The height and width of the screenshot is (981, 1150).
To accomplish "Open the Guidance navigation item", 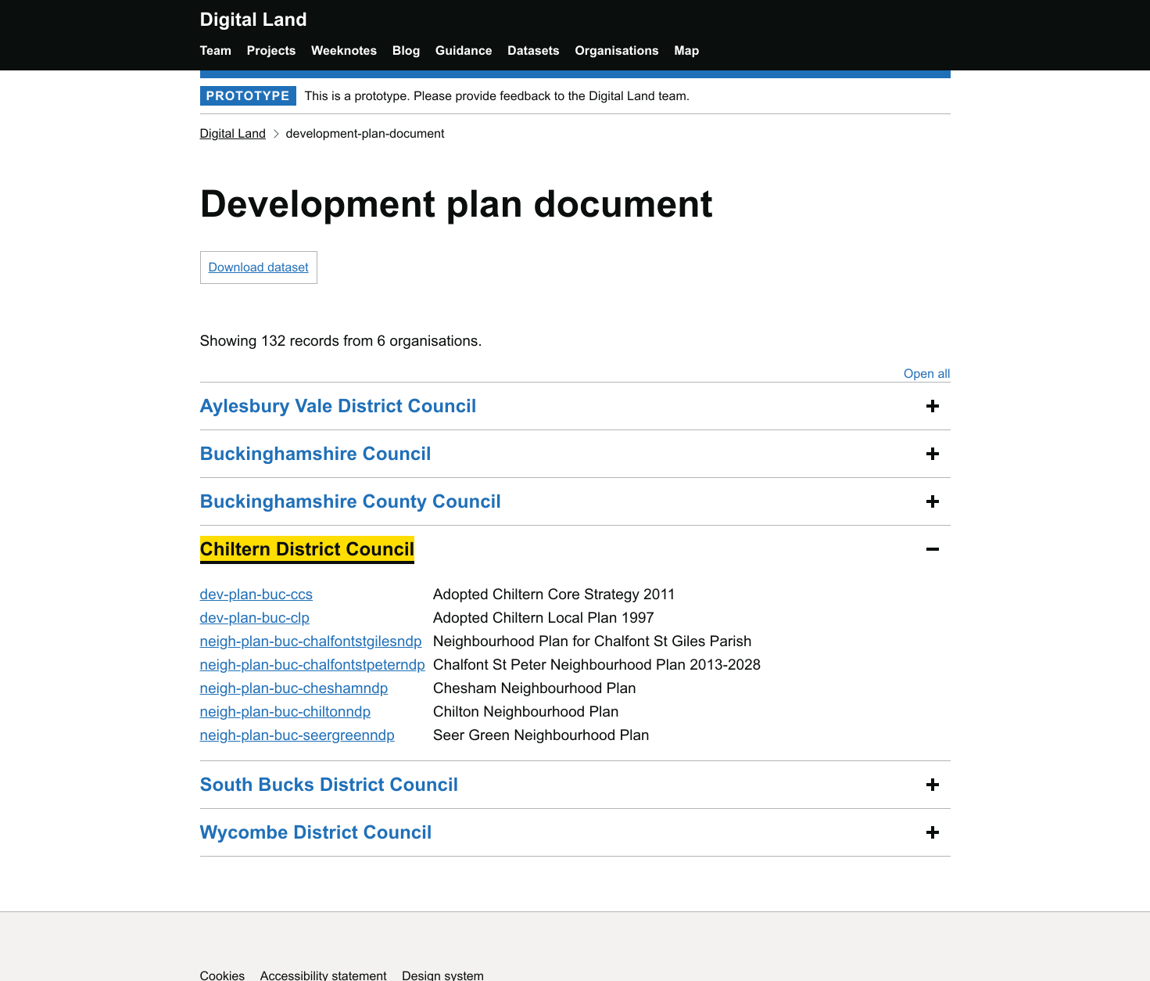I will point(464,51).
